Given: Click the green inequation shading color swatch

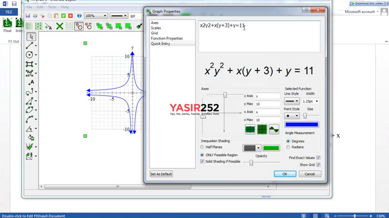Looking at the screenshot, I should pos(271,148).
